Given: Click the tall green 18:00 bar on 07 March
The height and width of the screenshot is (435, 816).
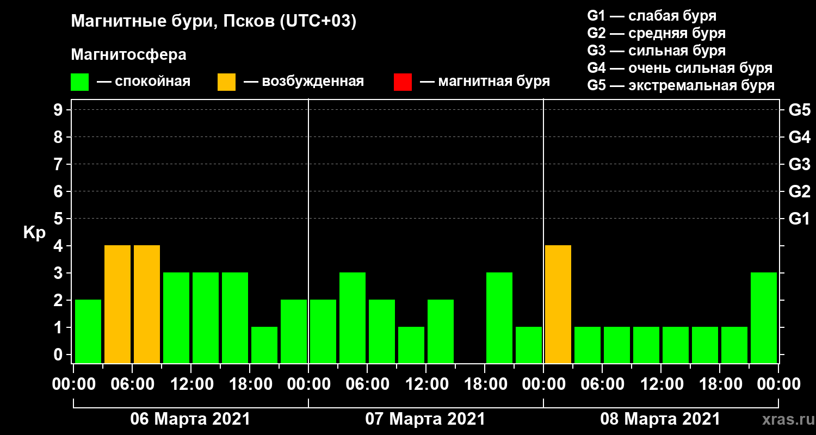Looking at the screenshot, I should tap(499, 318).
